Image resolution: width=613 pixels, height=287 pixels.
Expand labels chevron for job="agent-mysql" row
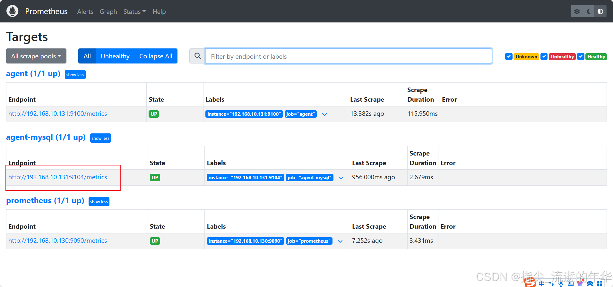tap(341, 178)
